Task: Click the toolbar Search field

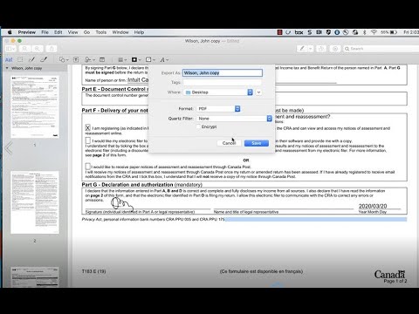Action: [381, 49]
